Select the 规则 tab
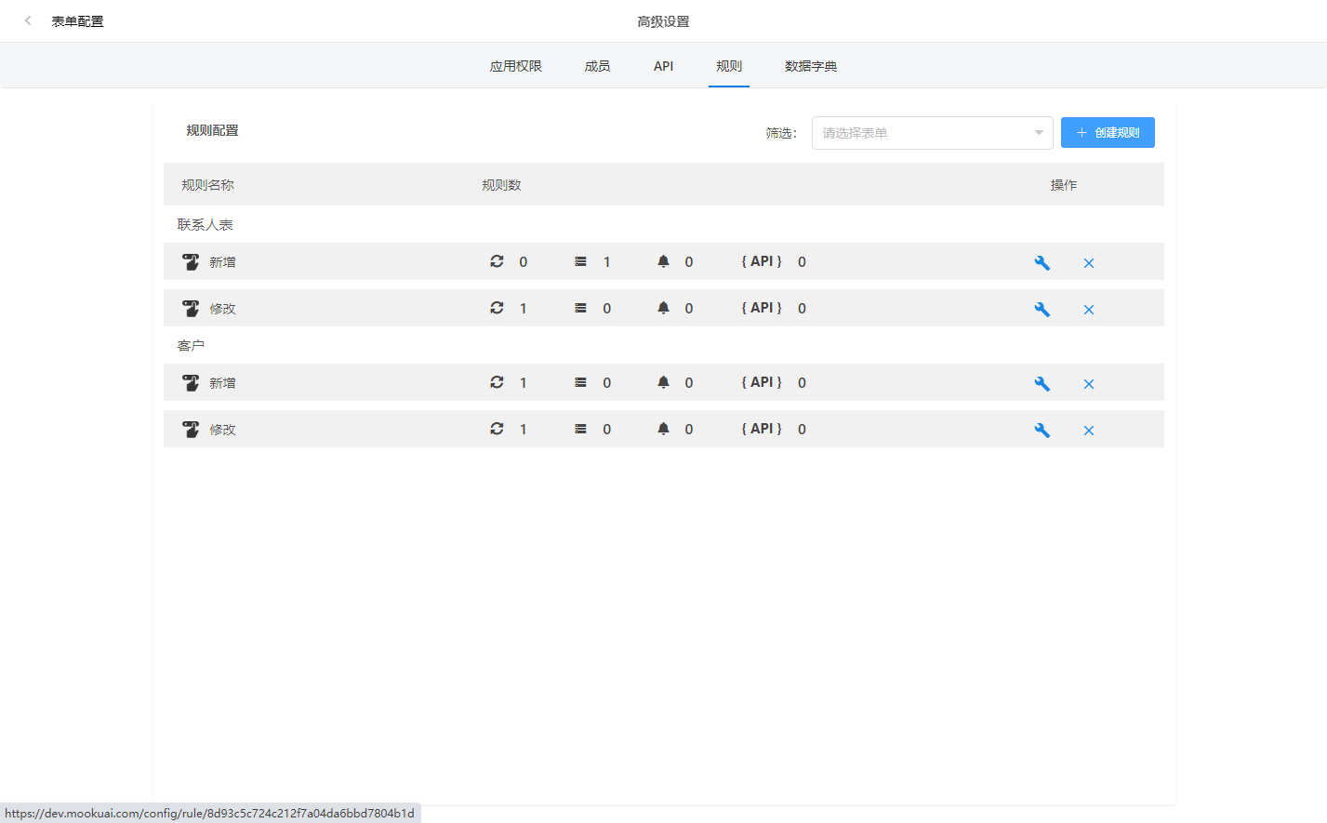 coord(729,66)
